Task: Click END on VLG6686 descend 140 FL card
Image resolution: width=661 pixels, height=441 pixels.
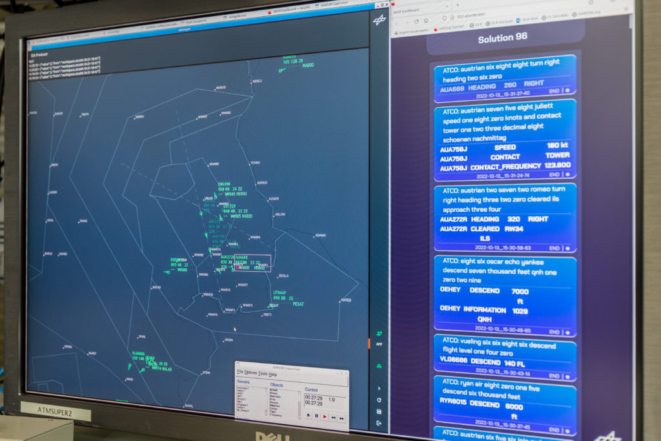Action: [x=554, y=376]
